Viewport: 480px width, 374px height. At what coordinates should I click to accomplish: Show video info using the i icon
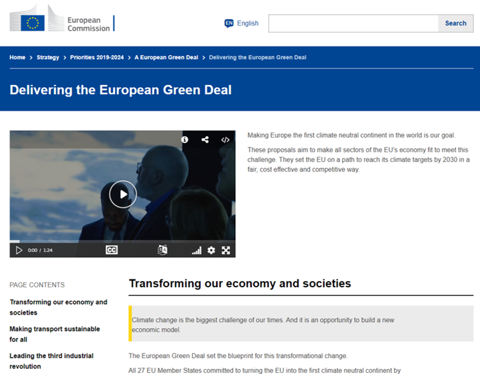point(184,140)
